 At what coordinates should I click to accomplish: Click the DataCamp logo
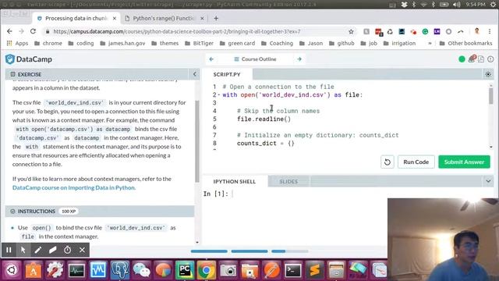(29, 59)
